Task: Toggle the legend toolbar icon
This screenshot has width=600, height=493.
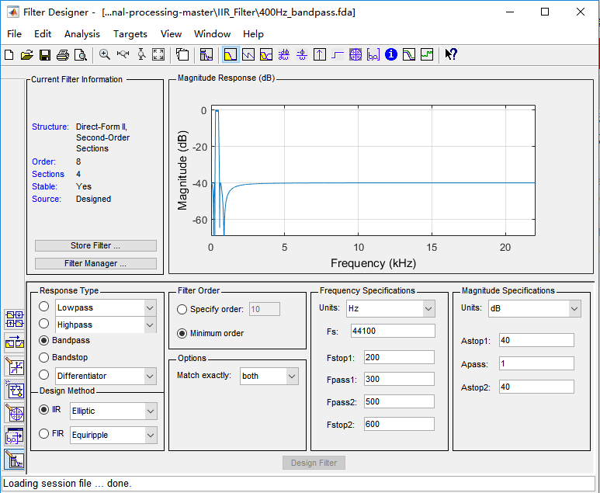Action: click(x=182, y=55)
